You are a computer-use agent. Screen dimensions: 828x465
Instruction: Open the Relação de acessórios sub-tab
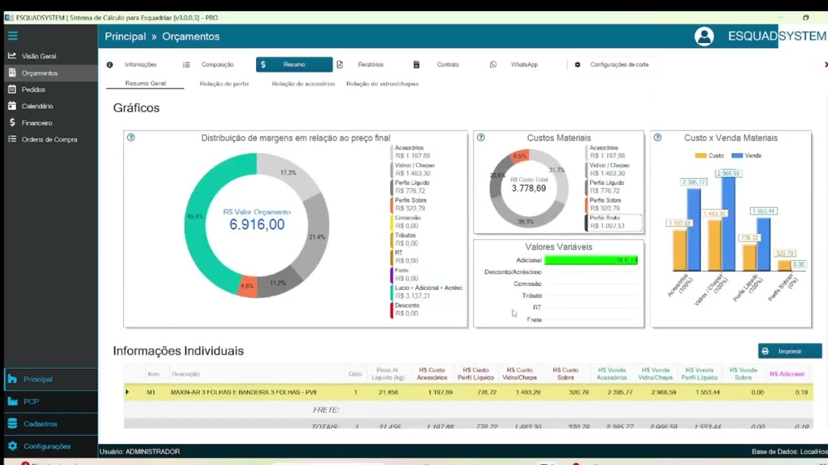pyautogui.click(x=303, y=84)
